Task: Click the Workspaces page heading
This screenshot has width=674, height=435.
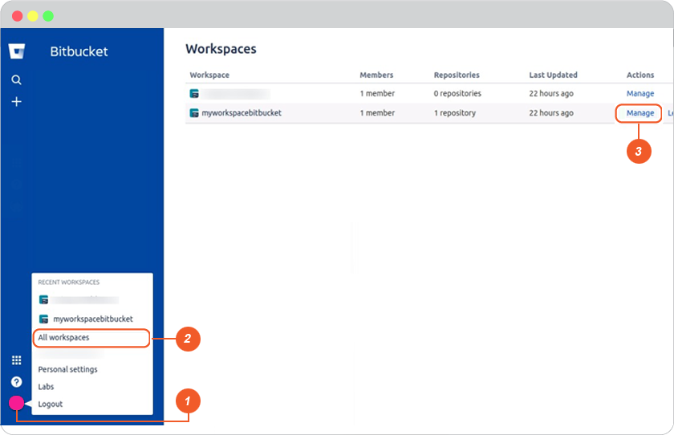Action: (221, 49)
